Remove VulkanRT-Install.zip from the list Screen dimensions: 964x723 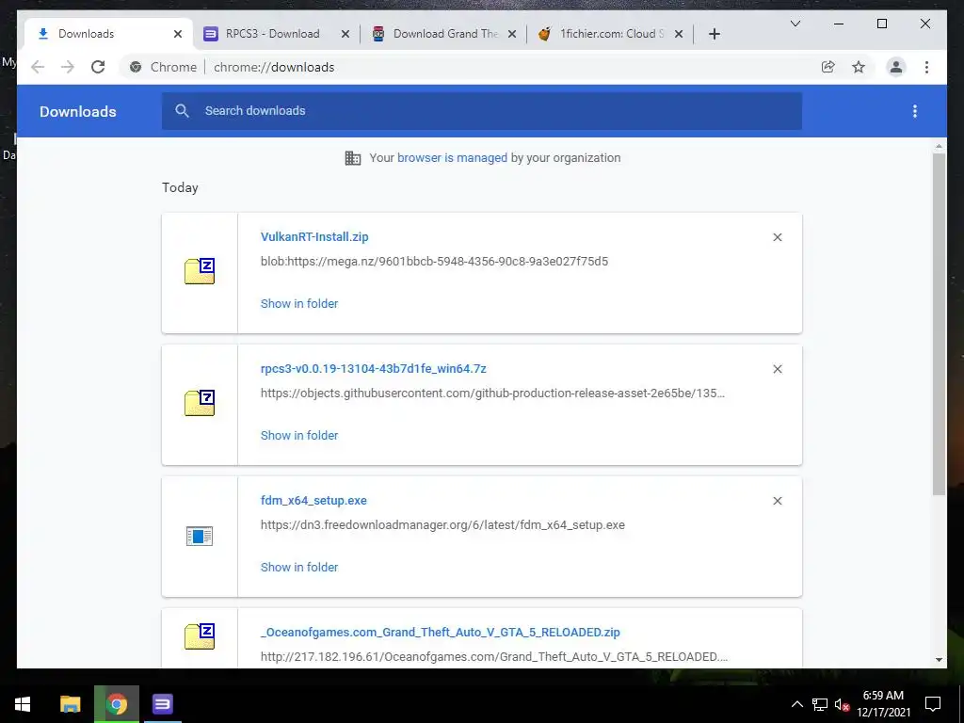(777, 237)
